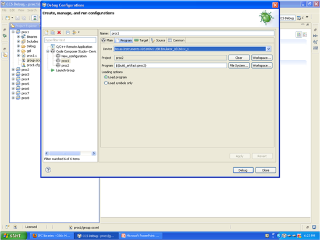
Task: Click the CCS Debug taskbar button
Action: click(96, 236)
